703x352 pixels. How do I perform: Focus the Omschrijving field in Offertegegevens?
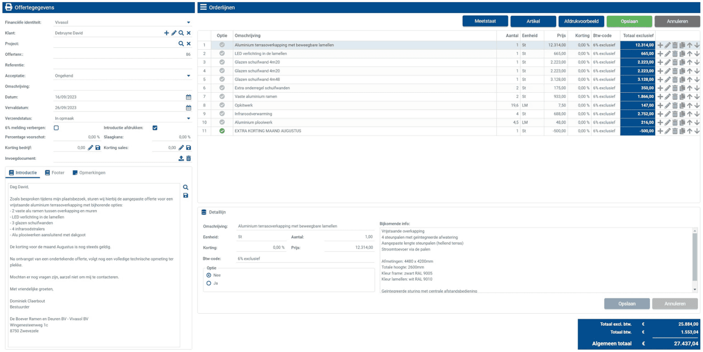(x=122, y=86)
